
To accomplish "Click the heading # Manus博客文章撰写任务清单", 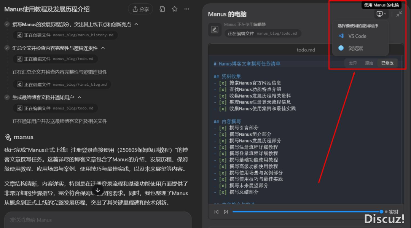I will 247,64.
